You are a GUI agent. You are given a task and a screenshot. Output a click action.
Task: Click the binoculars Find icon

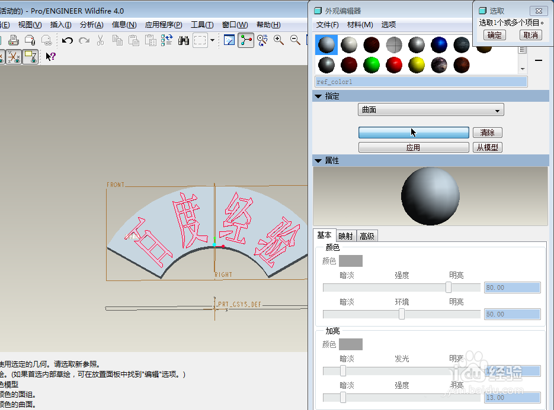click(x=183, y=40)
